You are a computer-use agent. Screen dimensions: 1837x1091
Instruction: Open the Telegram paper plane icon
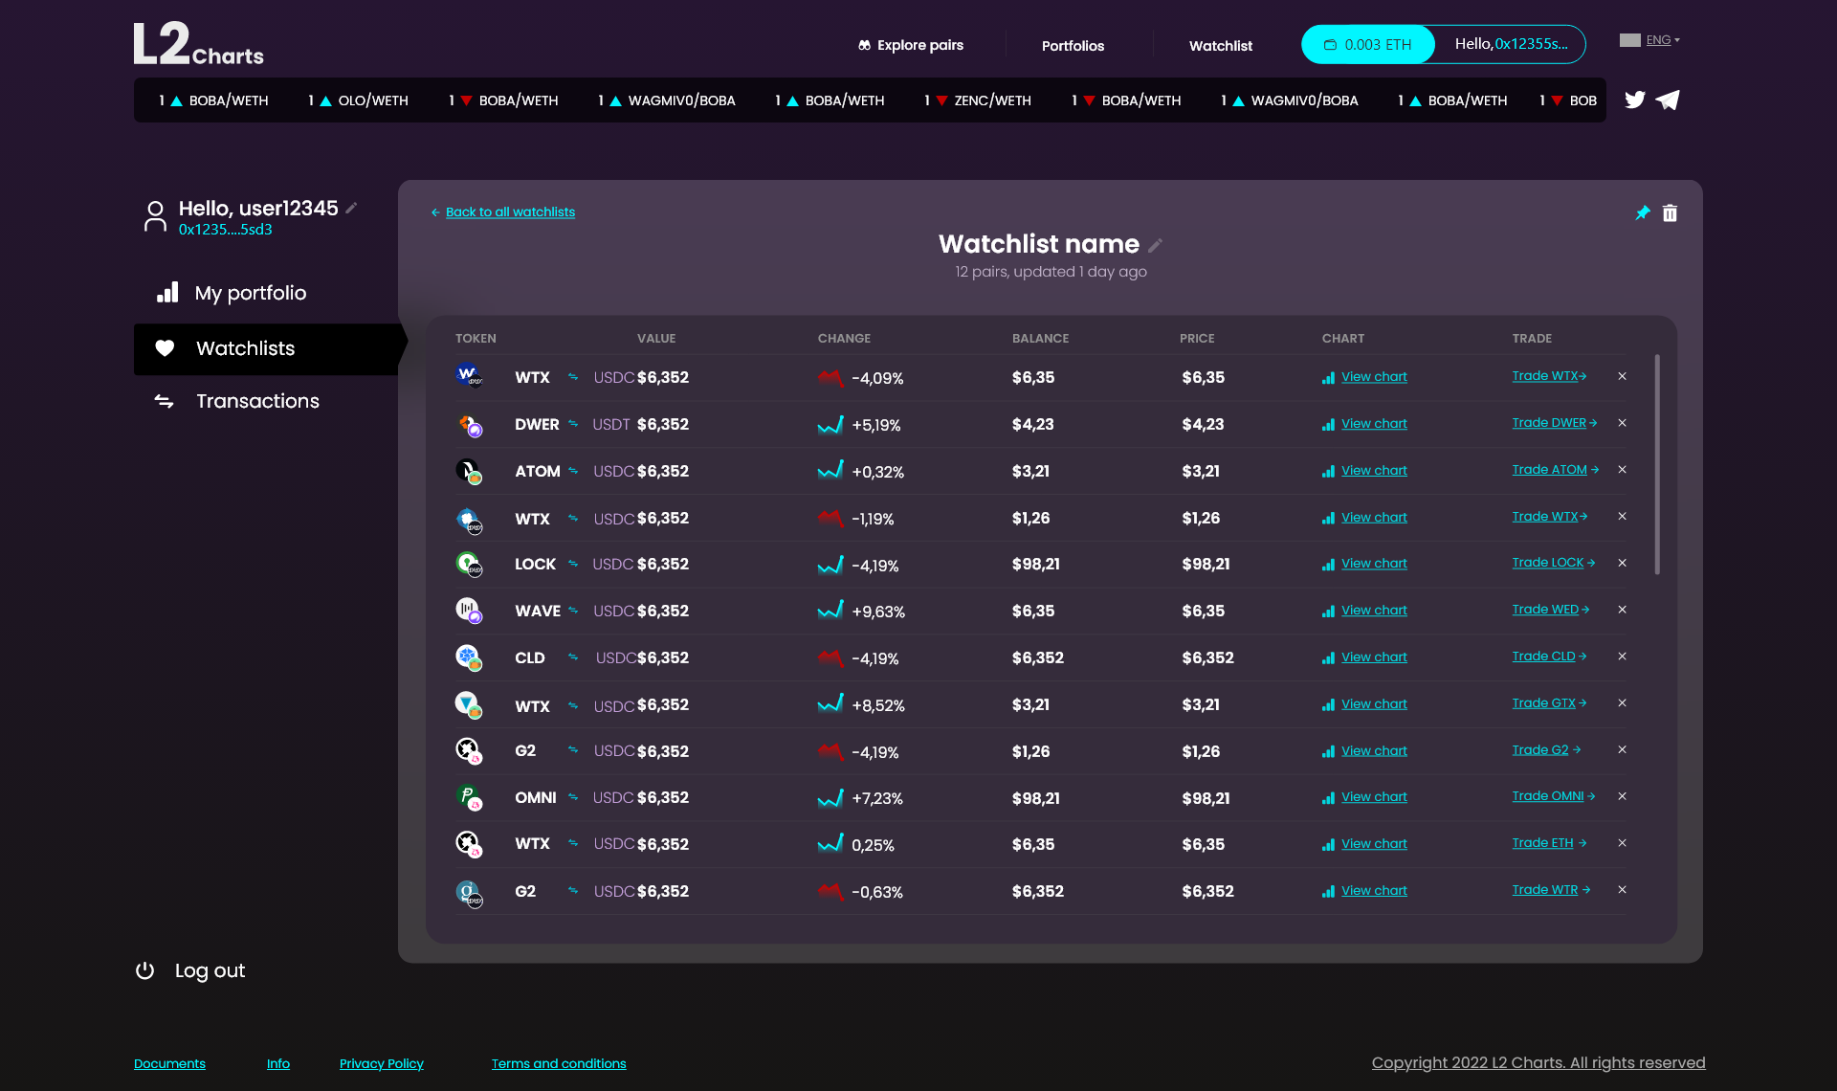[1668, 100]
